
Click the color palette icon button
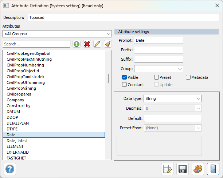point(198,169)
